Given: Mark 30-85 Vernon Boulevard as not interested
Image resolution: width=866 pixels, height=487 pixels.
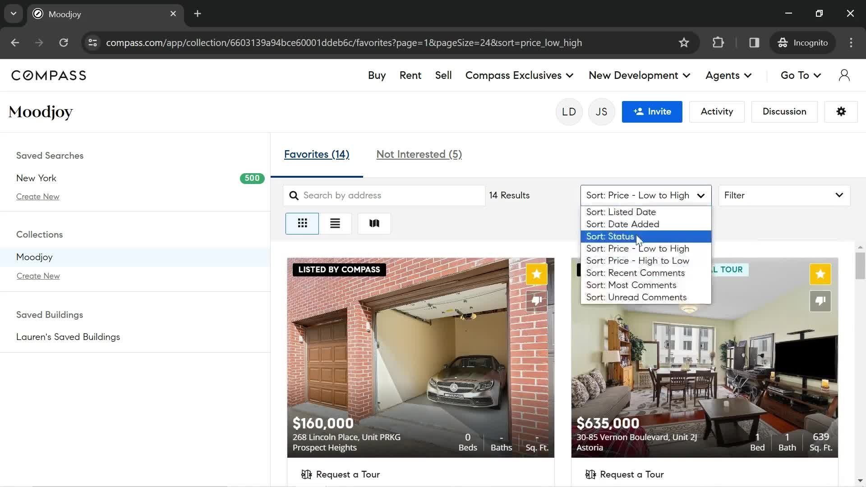Looking at the screenshot, I should click(x=820, y=301).
